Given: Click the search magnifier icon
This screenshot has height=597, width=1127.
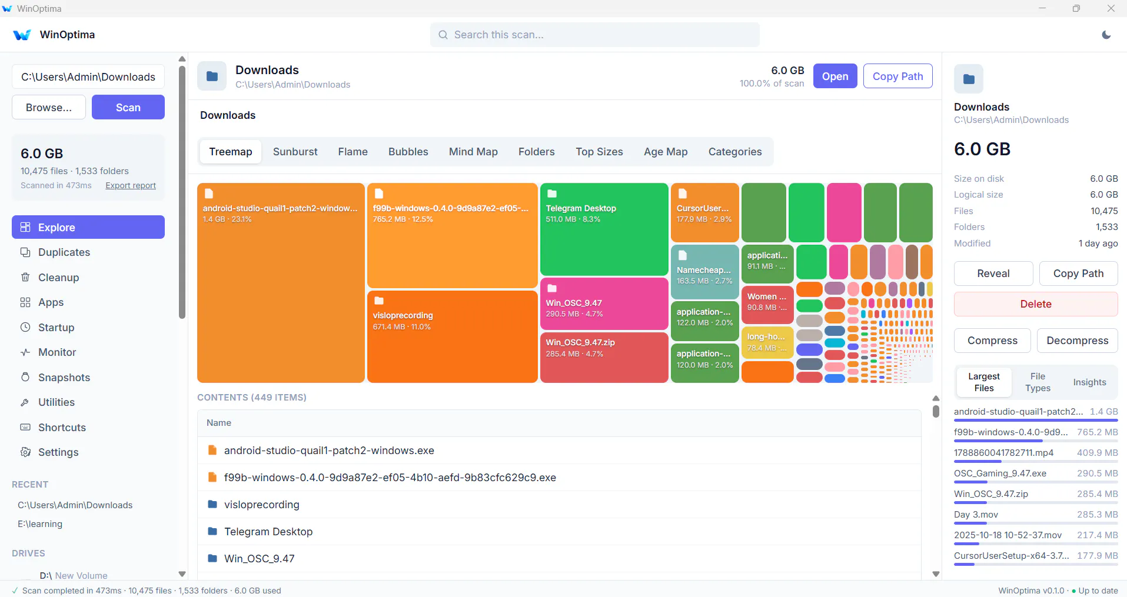Looking at the screenshot, I should point(443,35).
